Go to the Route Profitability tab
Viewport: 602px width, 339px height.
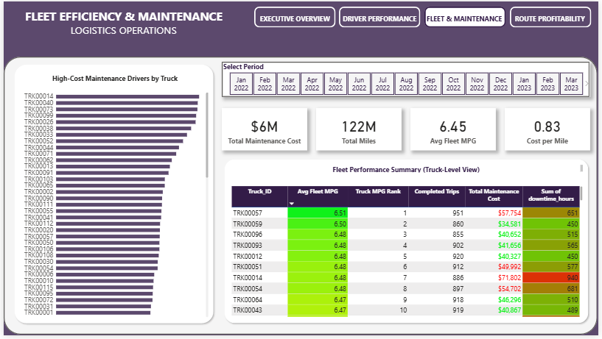[x=550, y=18]
